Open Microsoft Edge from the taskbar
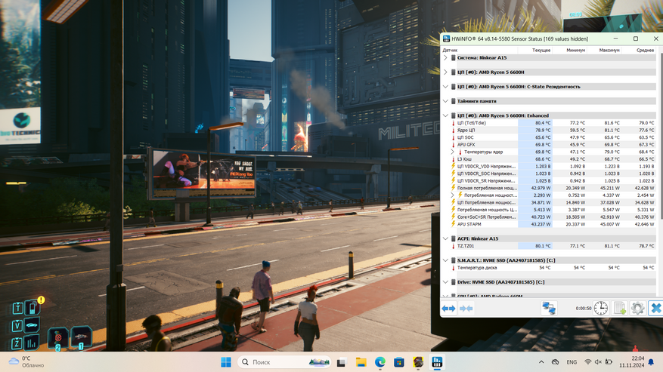Viewport: 663px width, 372px height. [380, 362]
